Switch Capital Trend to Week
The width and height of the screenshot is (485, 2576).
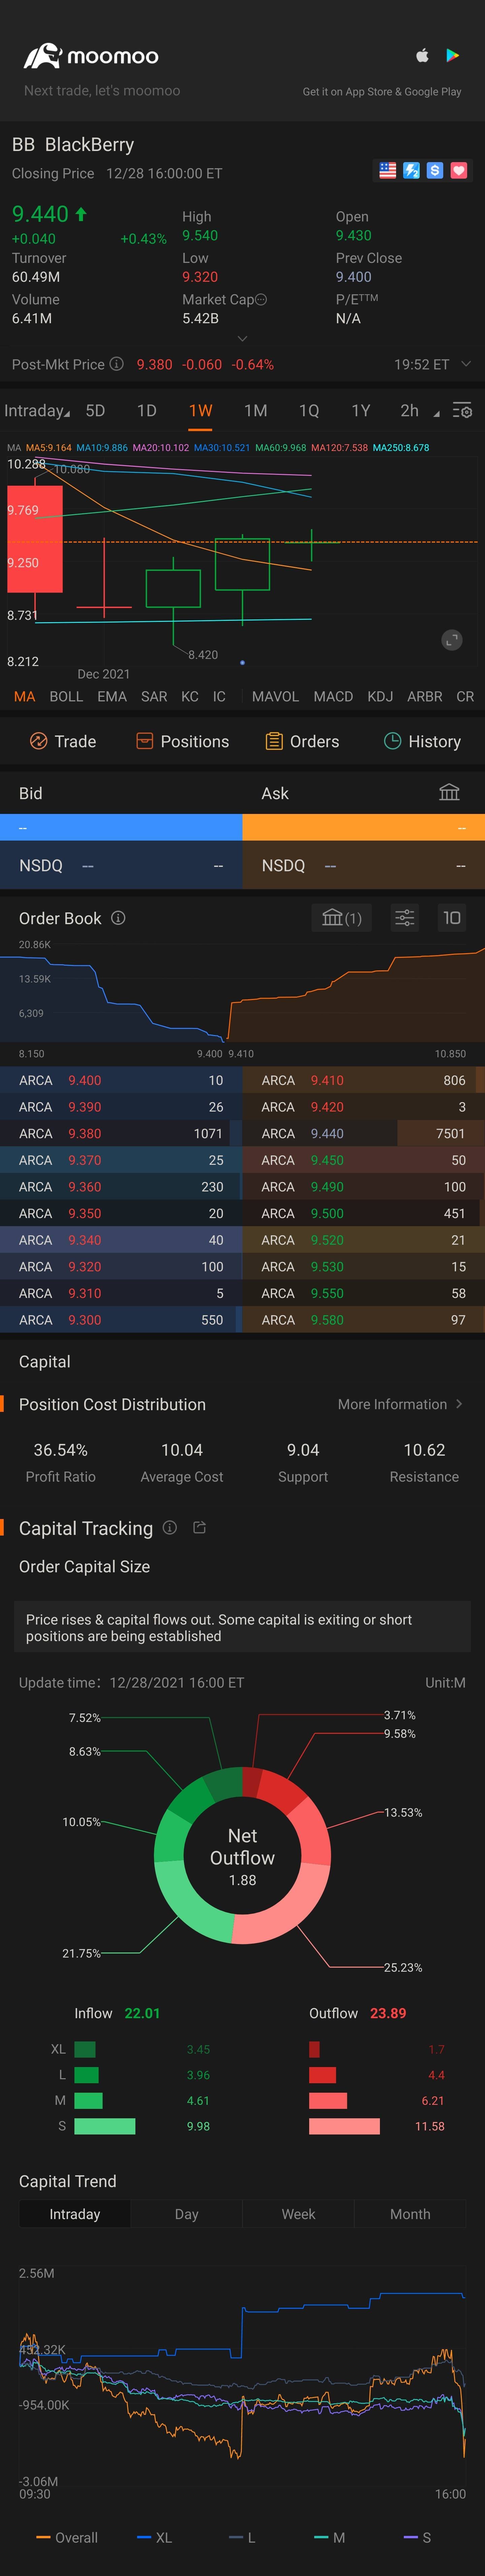tap(298, 2214)
